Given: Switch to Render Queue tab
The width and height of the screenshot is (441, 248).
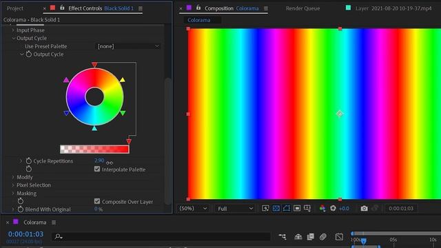Looking at the screenshot, I should (302, 8).
